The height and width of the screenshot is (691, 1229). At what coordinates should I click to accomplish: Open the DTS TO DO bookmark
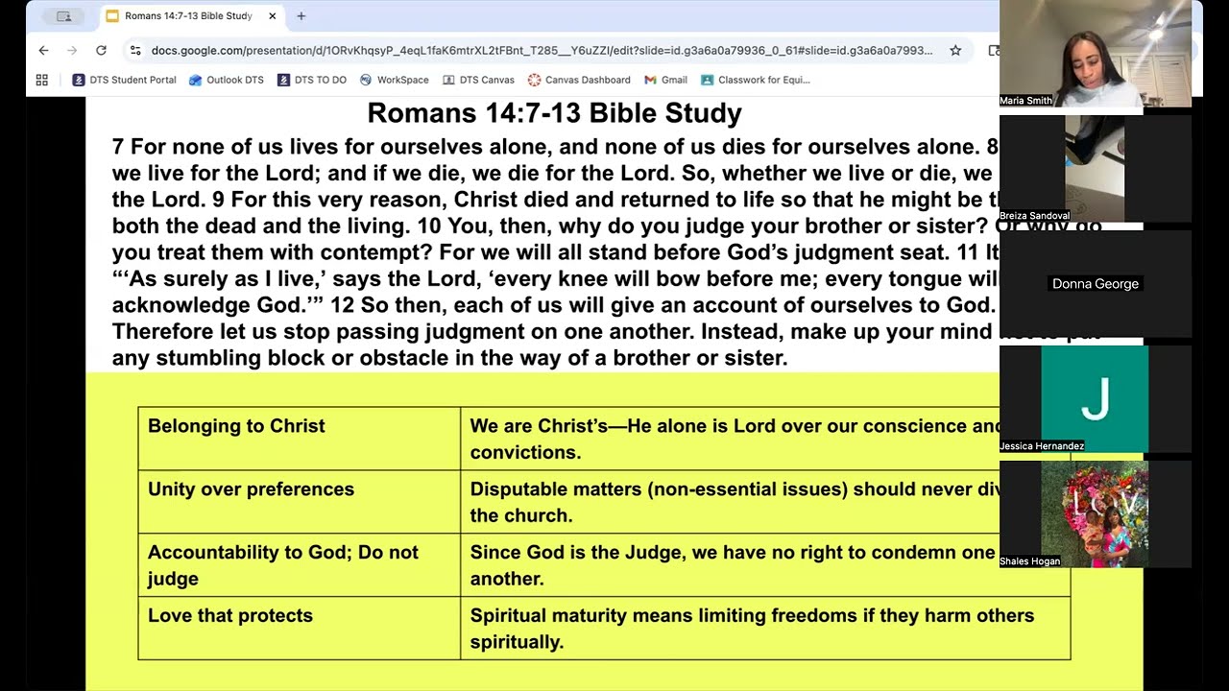point(312,80)
